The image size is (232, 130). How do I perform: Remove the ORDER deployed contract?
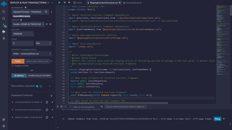click(52, 117)
